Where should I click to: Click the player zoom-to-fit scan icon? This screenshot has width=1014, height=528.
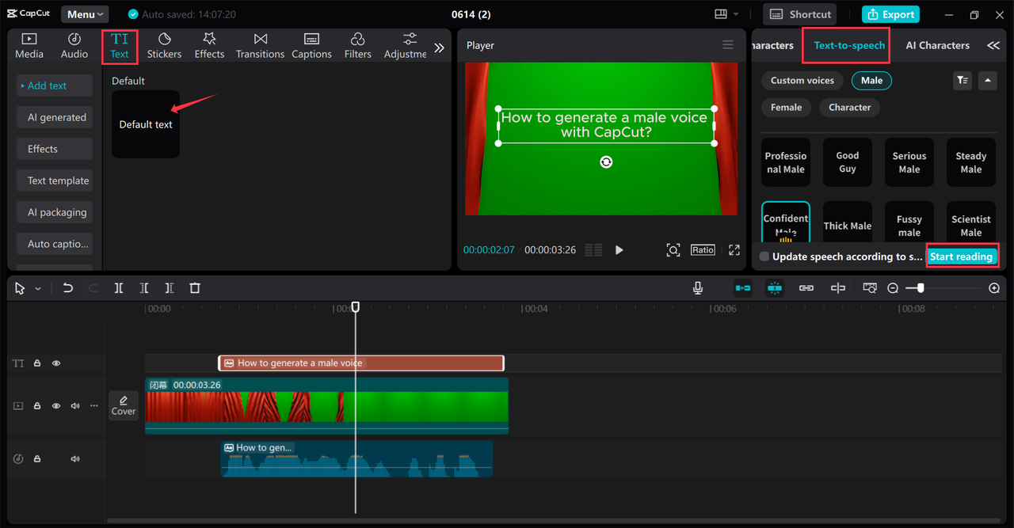coord(673,250)
